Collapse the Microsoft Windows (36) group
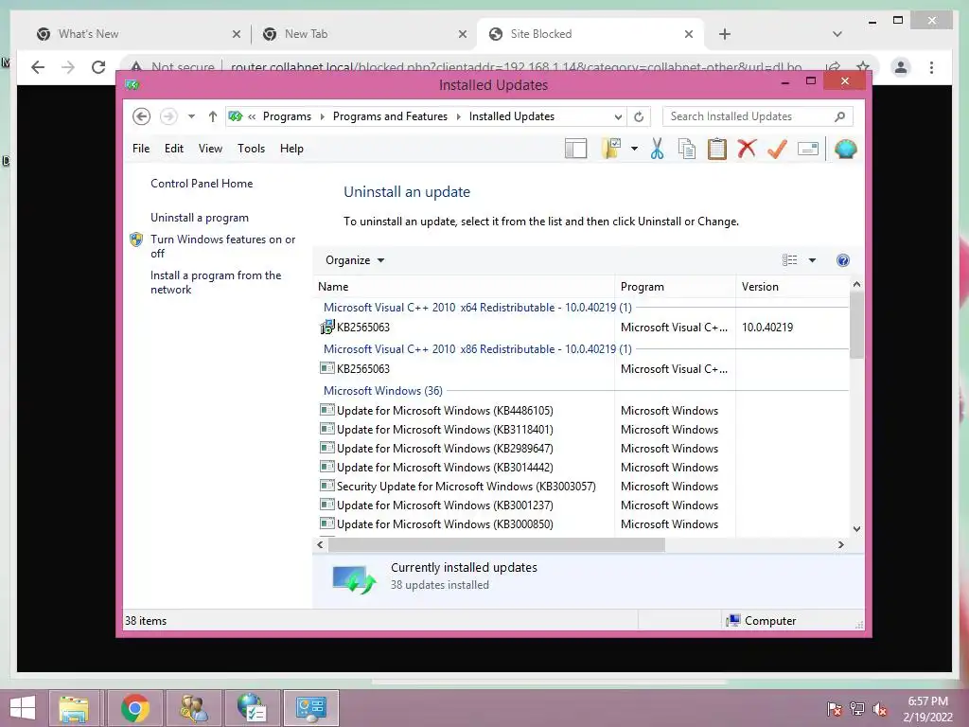 [x=383, y=391]
